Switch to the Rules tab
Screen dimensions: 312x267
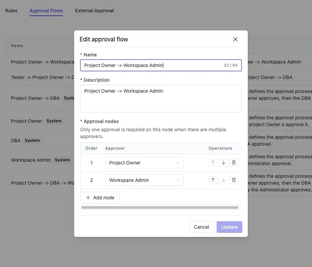(11, 11)
